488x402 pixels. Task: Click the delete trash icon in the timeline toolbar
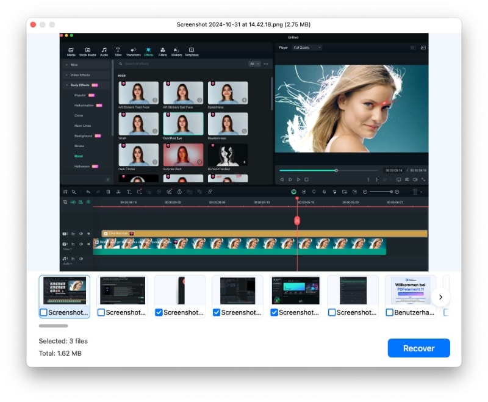tap(108, 192)
